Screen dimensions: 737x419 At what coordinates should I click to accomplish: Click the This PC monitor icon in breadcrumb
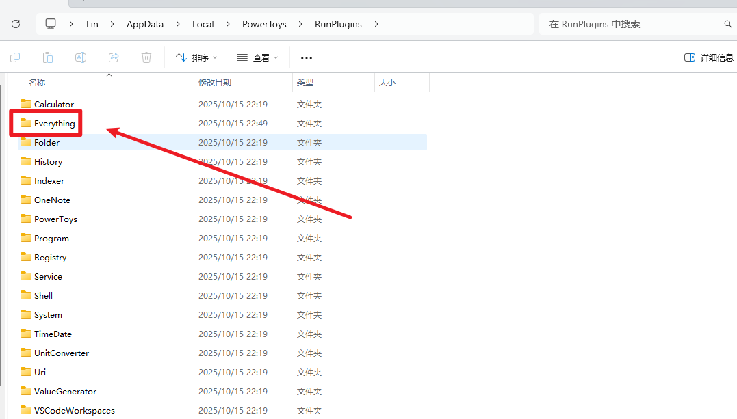[x=51, y=24]
